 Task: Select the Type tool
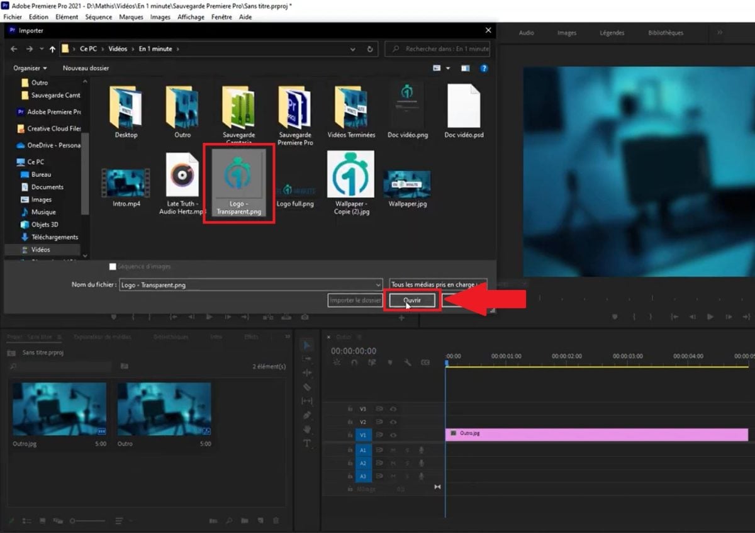(307, 444)
